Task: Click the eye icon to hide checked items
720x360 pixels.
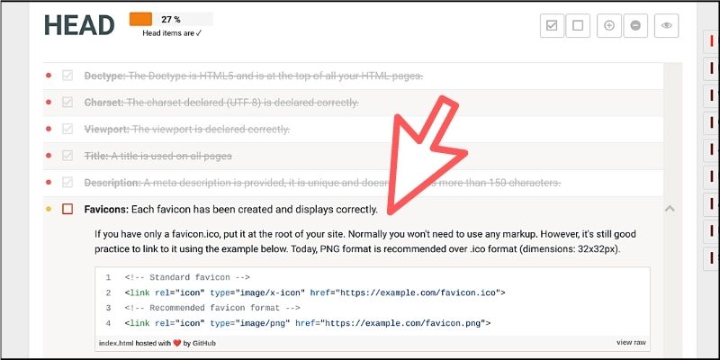Action: (667, 26)
